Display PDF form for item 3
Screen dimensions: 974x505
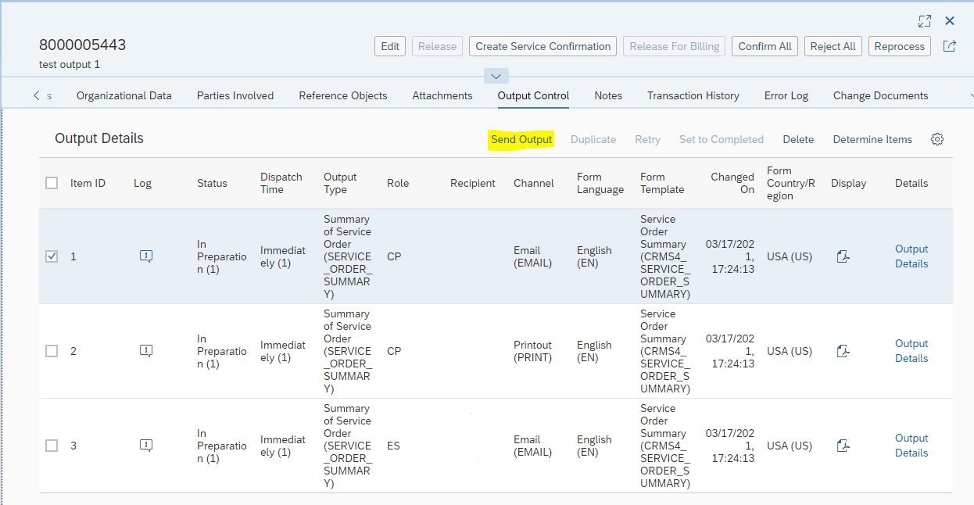(x=843, y=446)
